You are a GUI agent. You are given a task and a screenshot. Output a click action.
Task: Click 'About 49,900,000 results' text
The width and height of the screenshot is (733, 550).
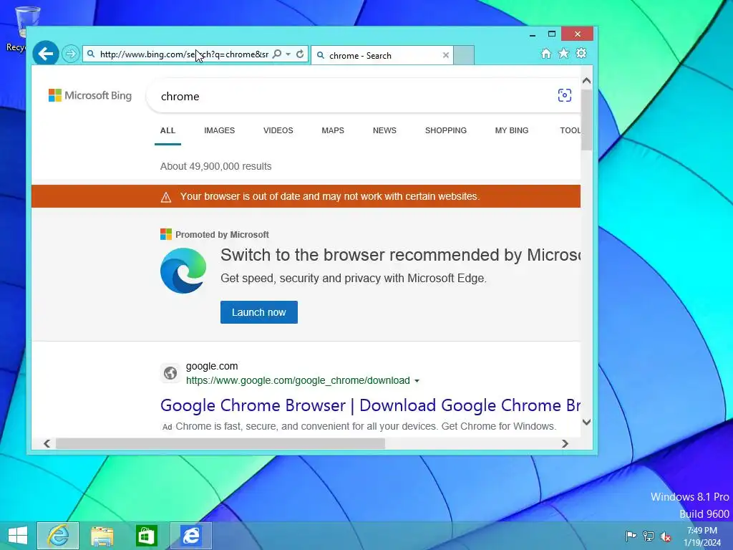(x=215, y=166)
